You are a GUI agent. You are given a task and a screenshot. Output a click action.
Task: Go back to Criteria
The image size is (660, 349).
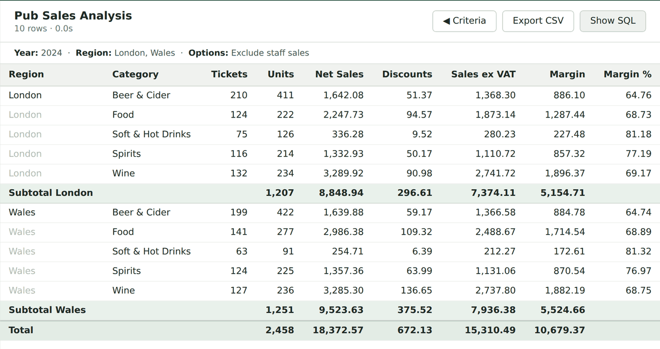464,21
